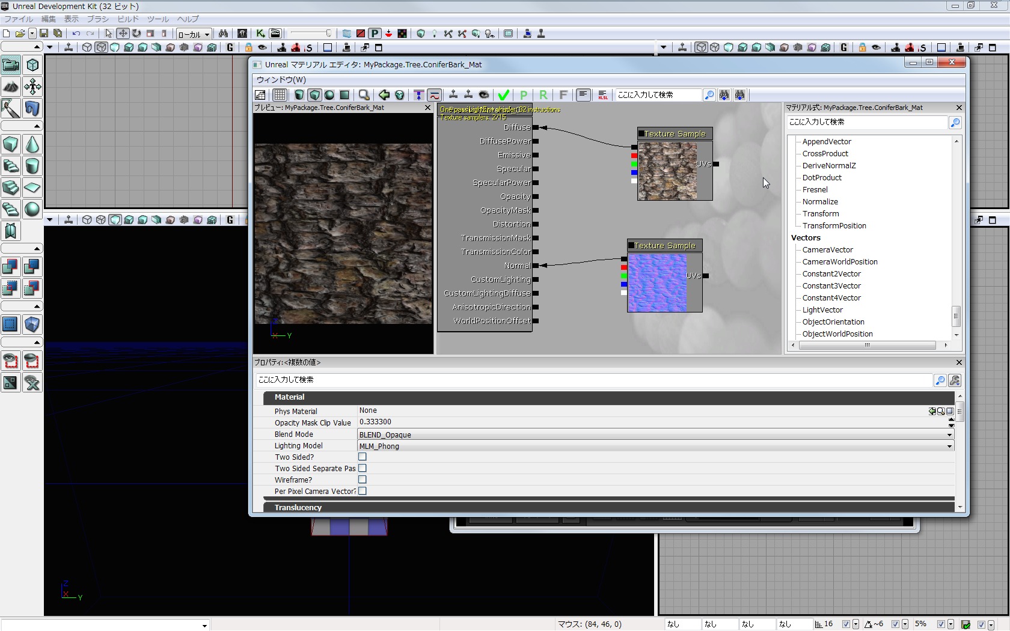Open the Kismet editor icon
Screen dimensions: 1010x631
coord(260,34)
